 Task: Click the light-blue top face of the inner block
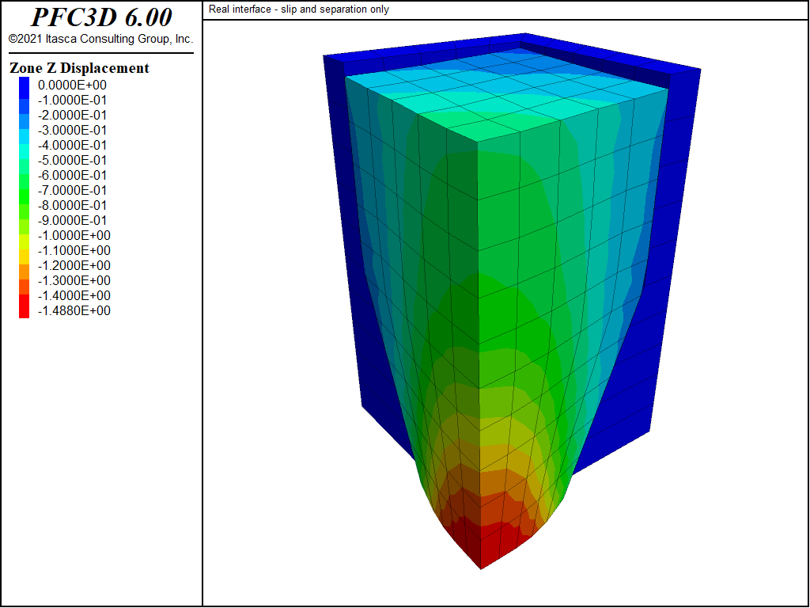click(506, 96)
